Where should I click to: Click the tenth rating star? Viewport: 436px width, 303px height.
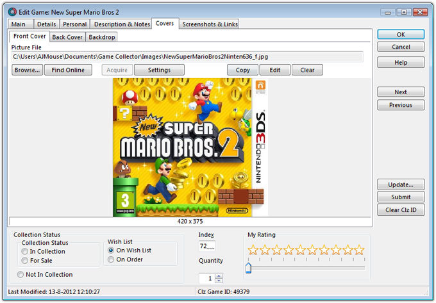(x=359, y=250)
